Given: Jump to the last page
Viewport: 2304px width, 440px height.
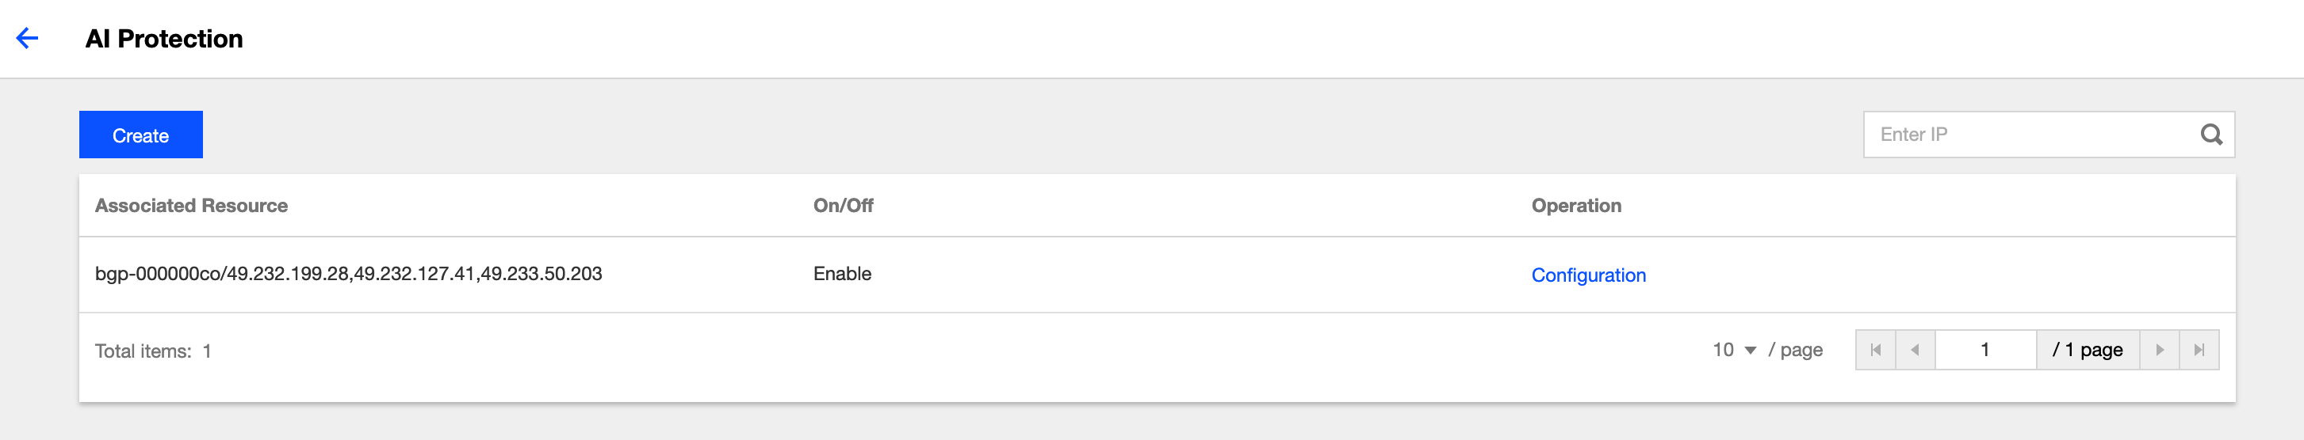Looking at the screenshot, I should 2199,350.
